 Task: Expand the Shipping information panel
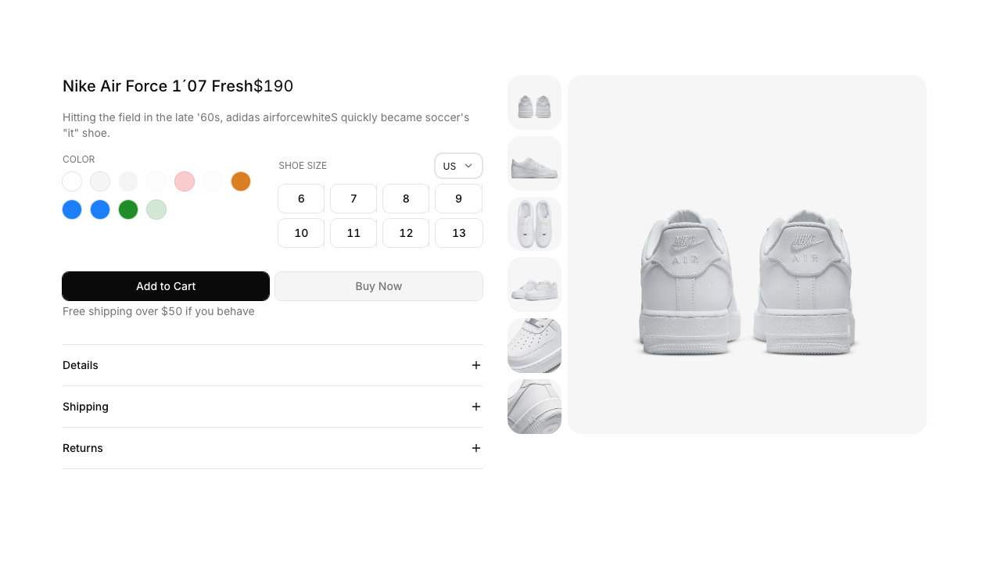pos(272,407)
